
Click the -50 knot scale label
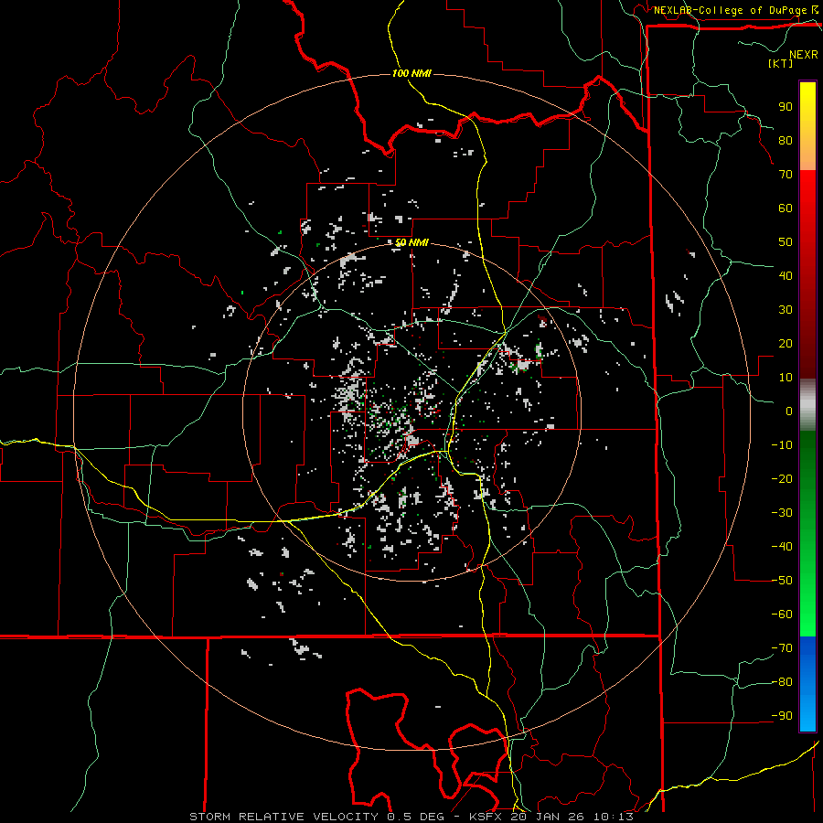(782, 581)
